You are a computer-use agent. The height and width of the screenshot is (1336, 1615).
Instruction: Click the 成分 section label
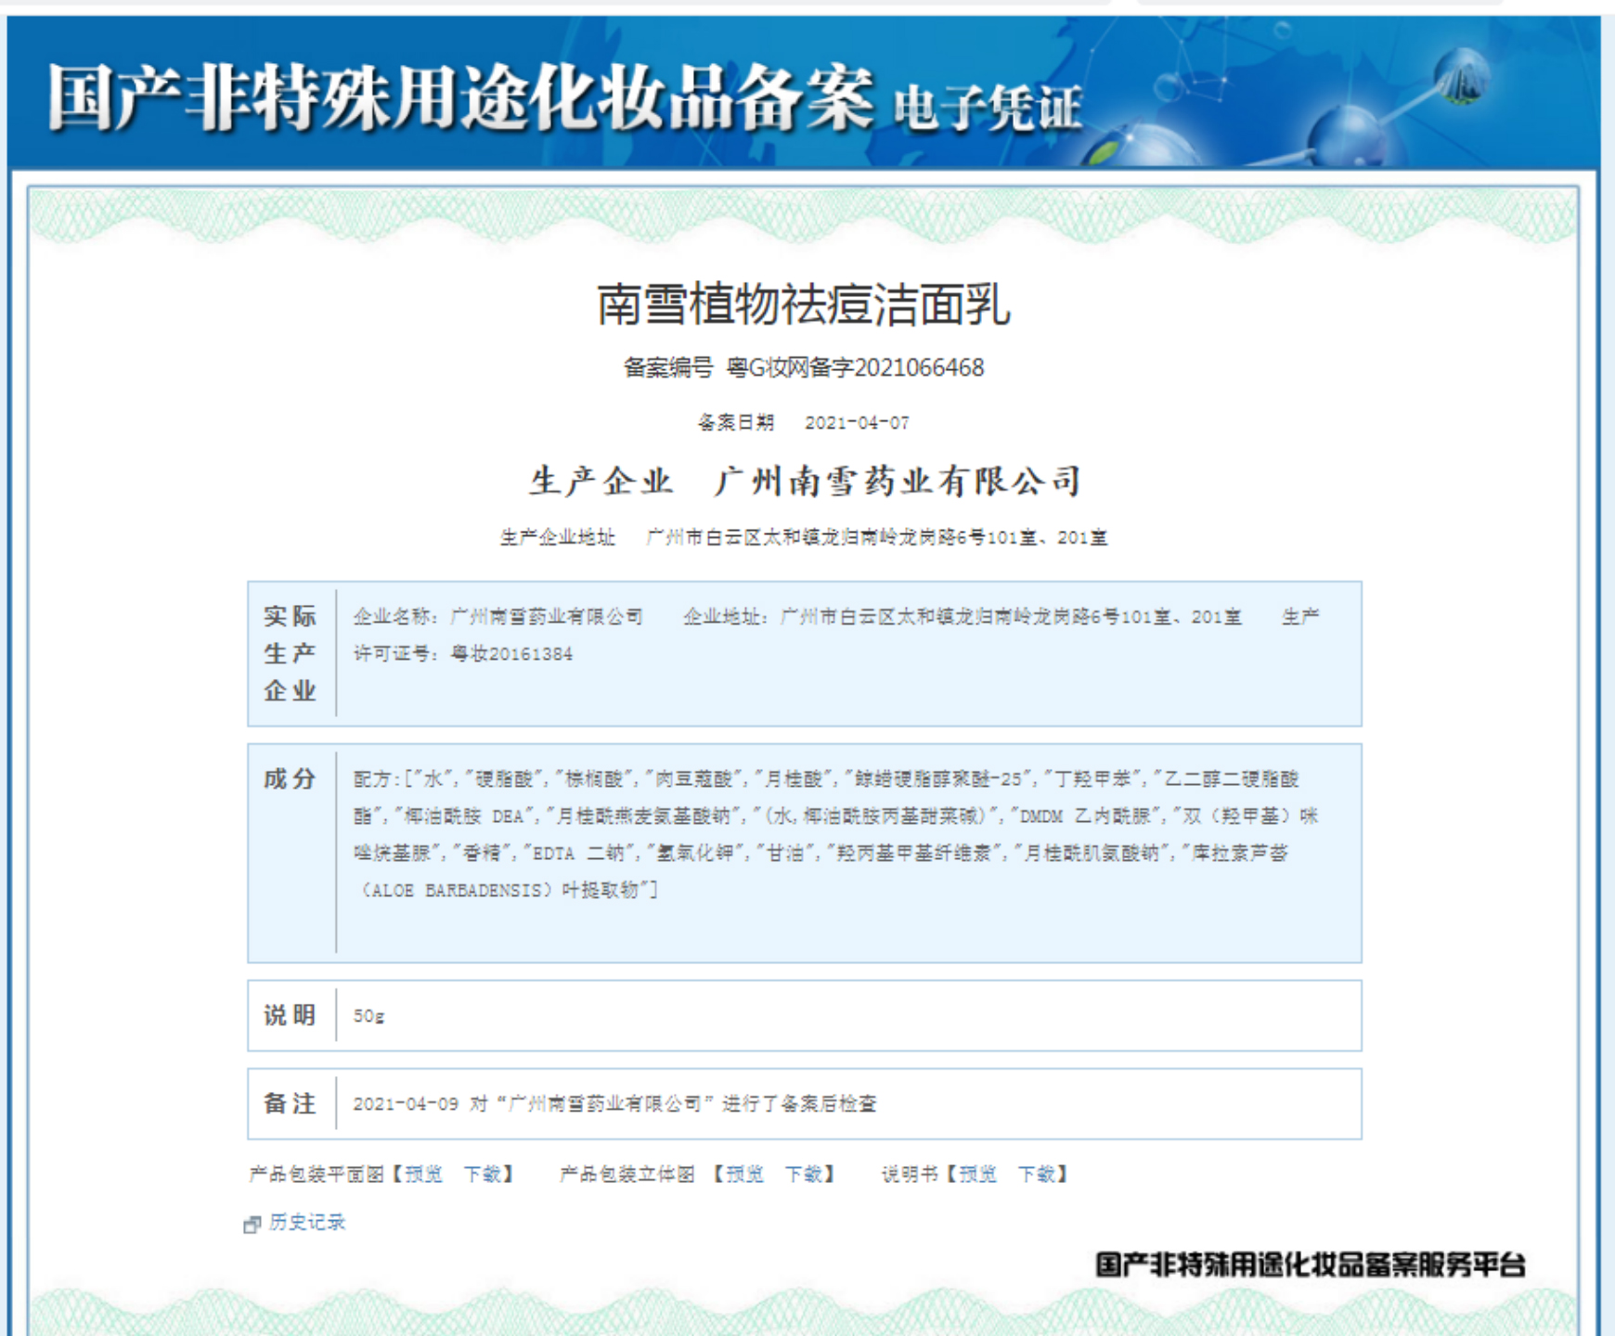pos(290,778)
